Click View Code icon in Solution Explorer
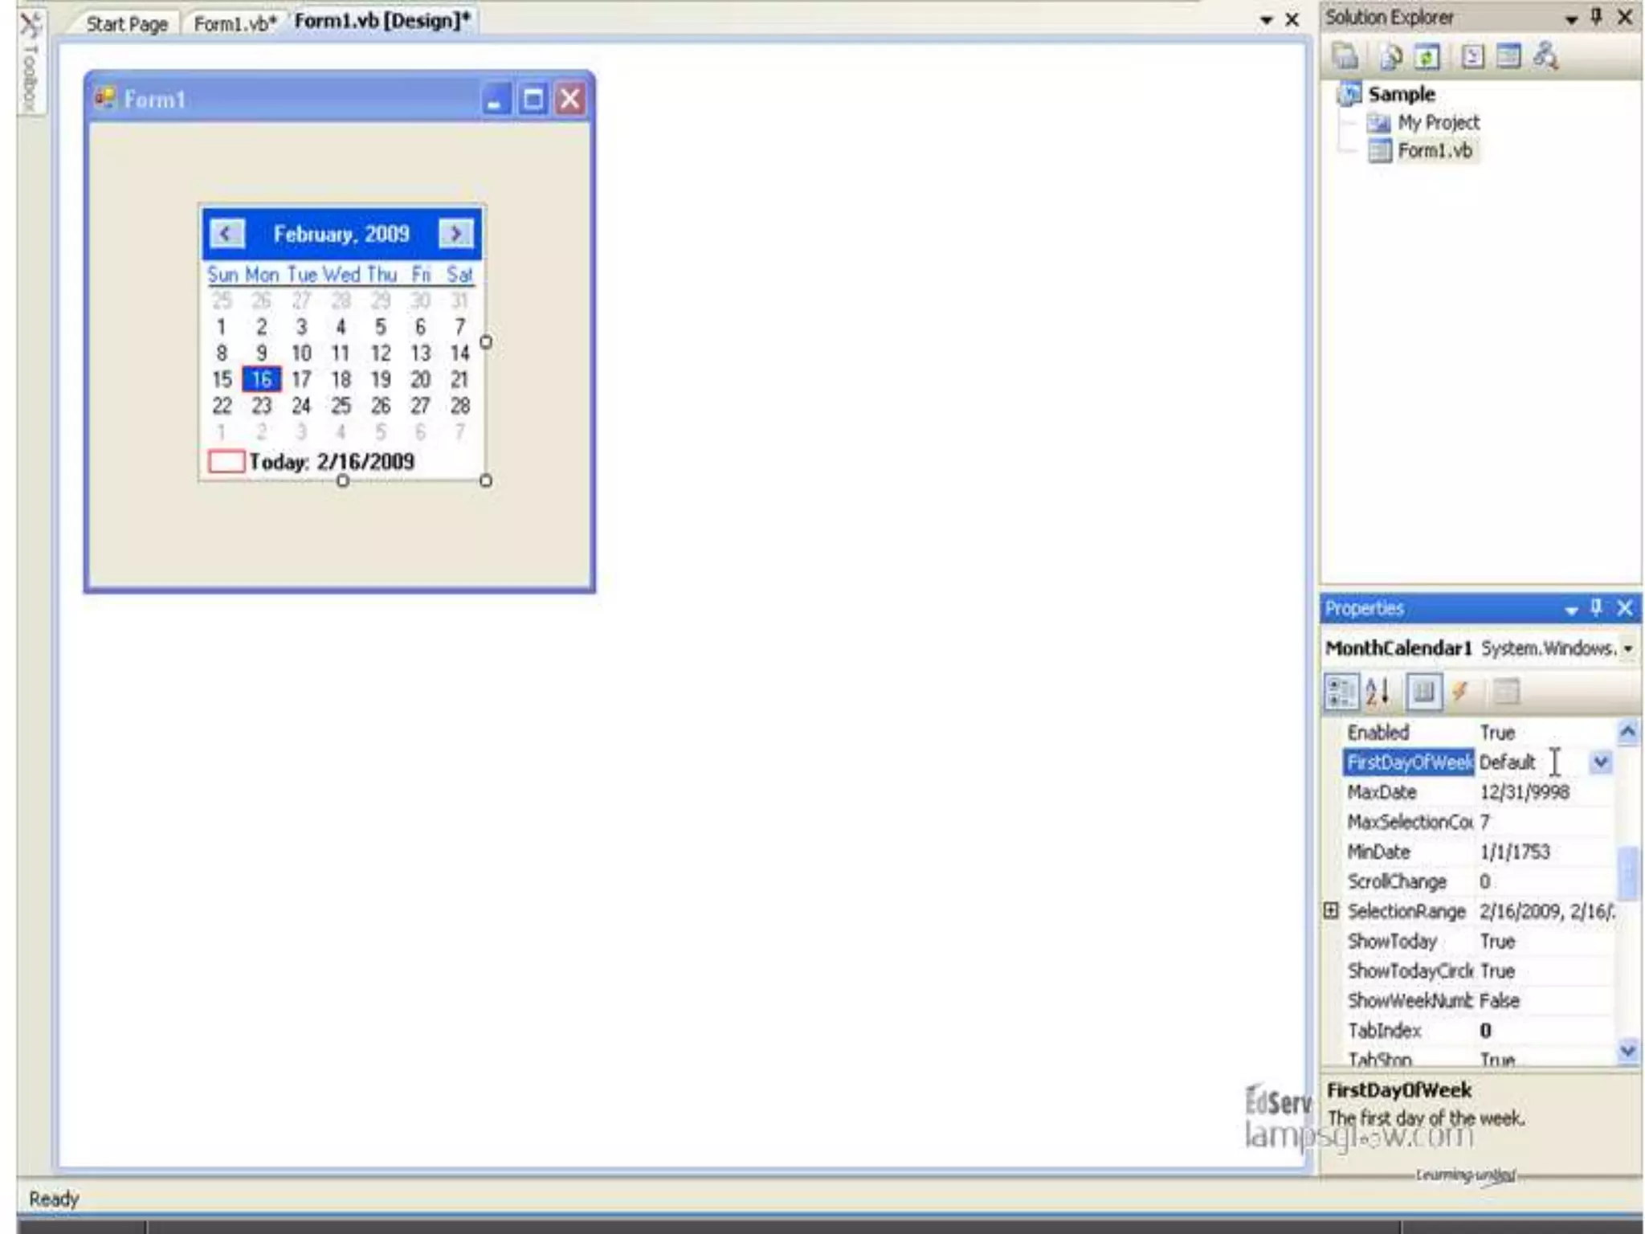Image resolution: width=1645 pixels, height=1234 pixels. pyautogui.click(x=1472, y=56)
